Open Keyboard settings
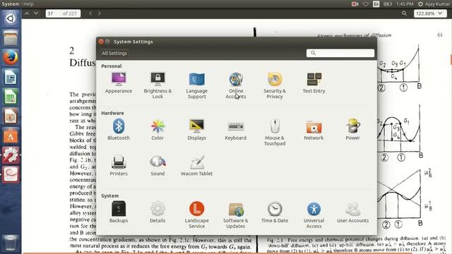Image resolution: width=452 pixels, height=254 pixels. tap(236, 130)
